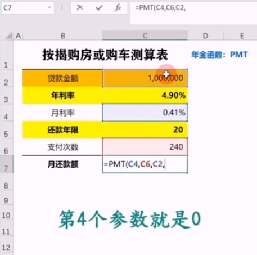This screenshot has width=257, height=255.
Task: Click the 月利率 label cell
Action: (x=63, y=113)
